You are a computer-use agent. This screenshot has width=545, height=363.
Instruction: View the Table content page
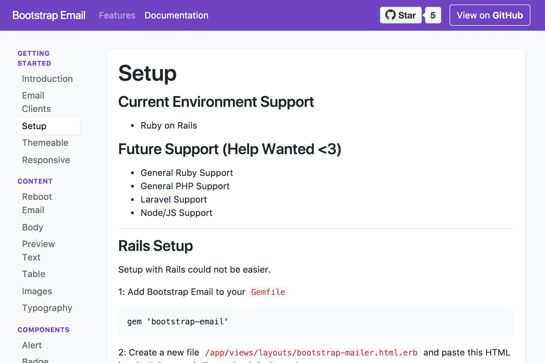click(x=33, y=274)
